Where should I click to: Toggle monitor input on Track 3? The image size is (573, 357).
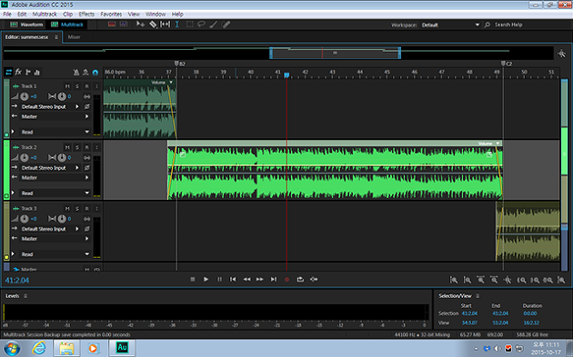(x=96, y=208)
